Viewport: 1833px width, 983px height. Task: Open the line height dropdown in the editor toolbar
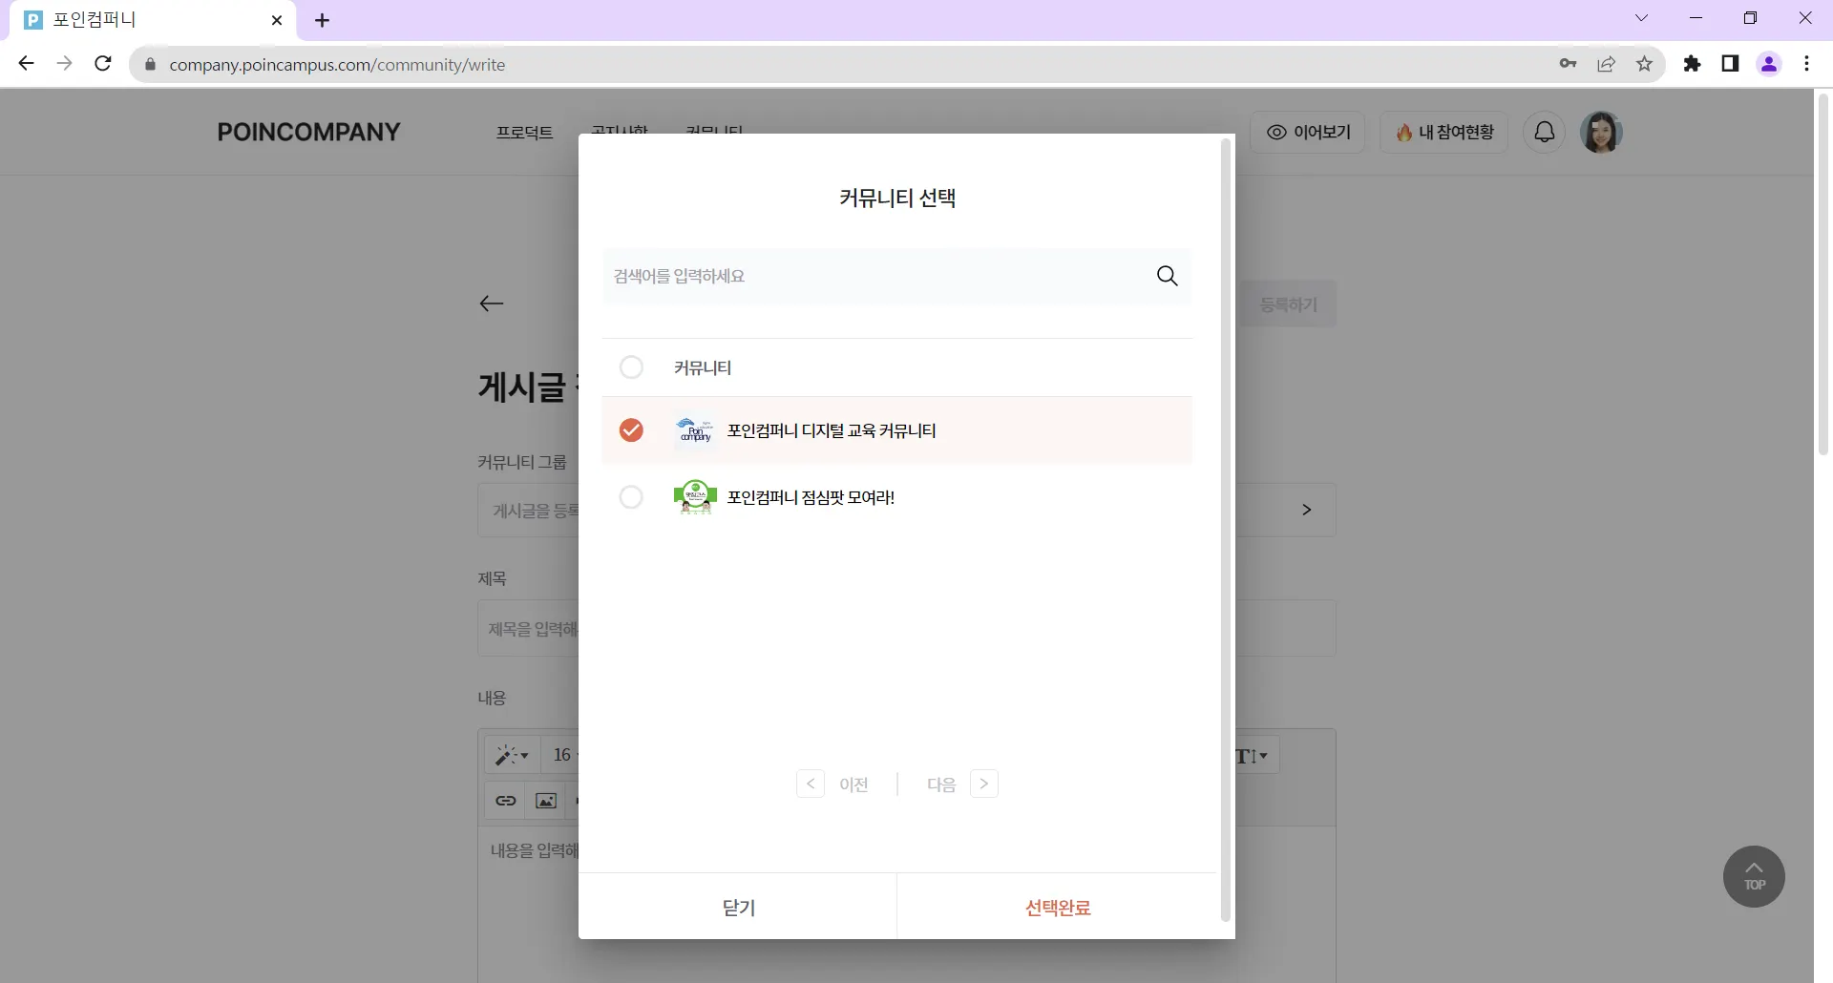(1253, 756)
